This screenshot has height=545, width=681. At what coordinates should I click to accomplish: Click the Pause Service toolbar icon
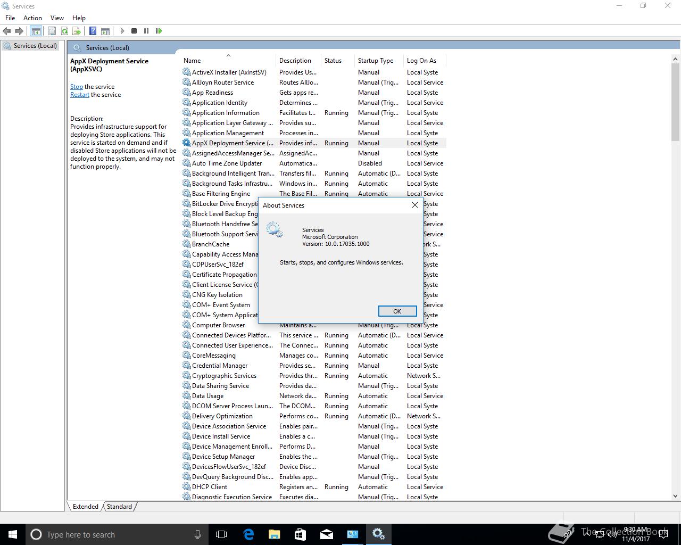coord(146,31)
